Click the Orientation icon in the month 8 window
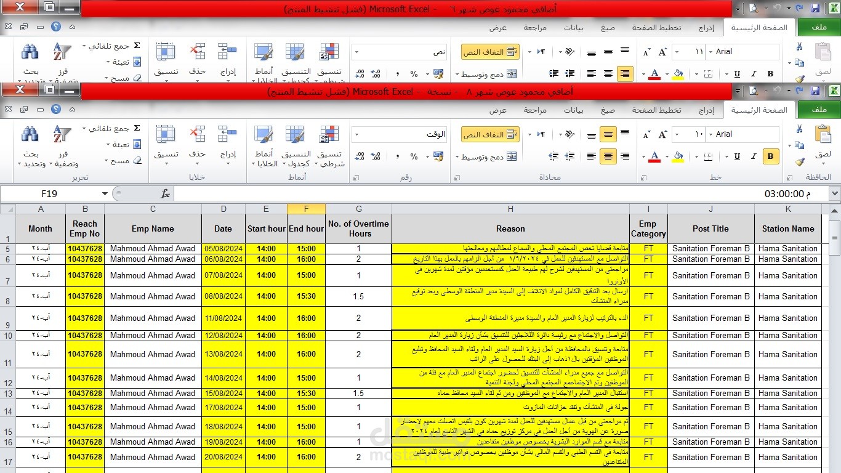 (569, 134)
